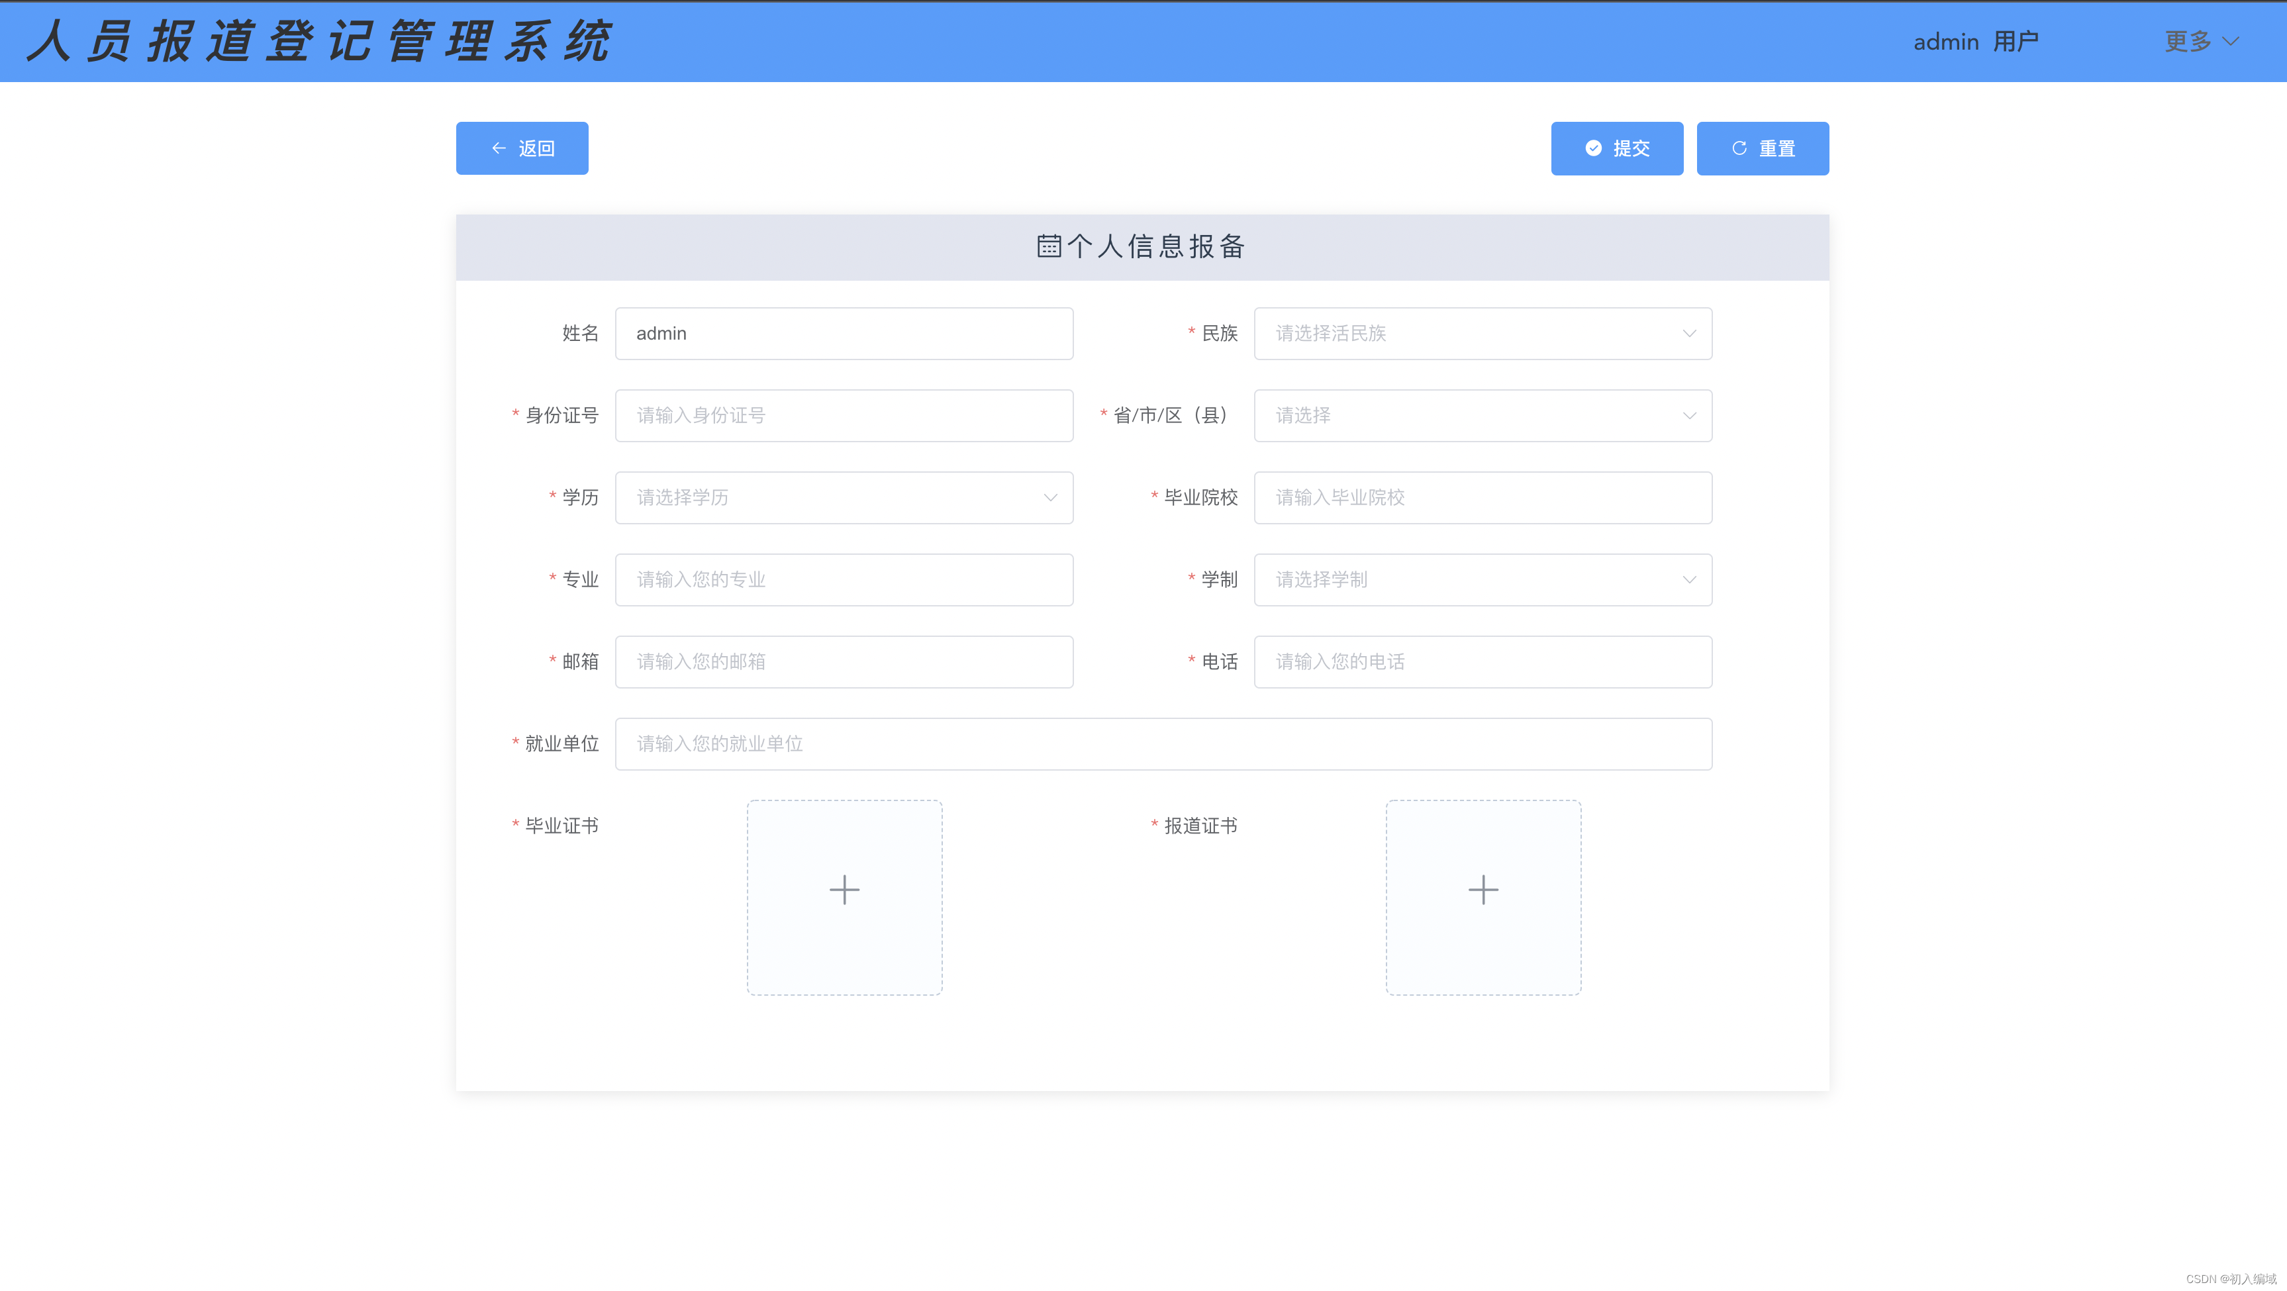This screenshot has width=2287, height=1291.
Task: Click the plus icon to upload 毕业证书
Action: [x=844, y=890]
